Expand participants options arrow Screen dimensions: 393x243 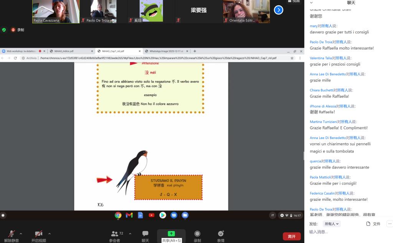click(x=130, y=234)
